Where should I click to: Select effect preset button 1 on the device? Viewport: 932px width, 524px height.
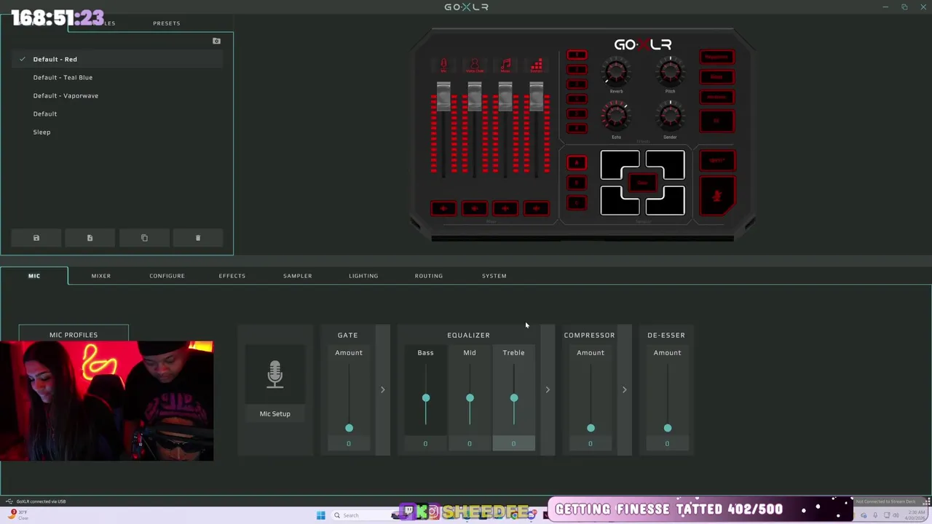(x=577, y=55)
